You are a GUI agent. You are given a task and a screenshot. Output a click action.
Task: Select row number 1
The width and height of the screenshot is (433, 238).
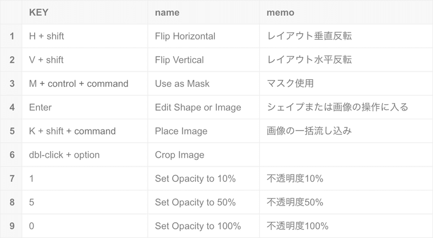pos(11,36)
